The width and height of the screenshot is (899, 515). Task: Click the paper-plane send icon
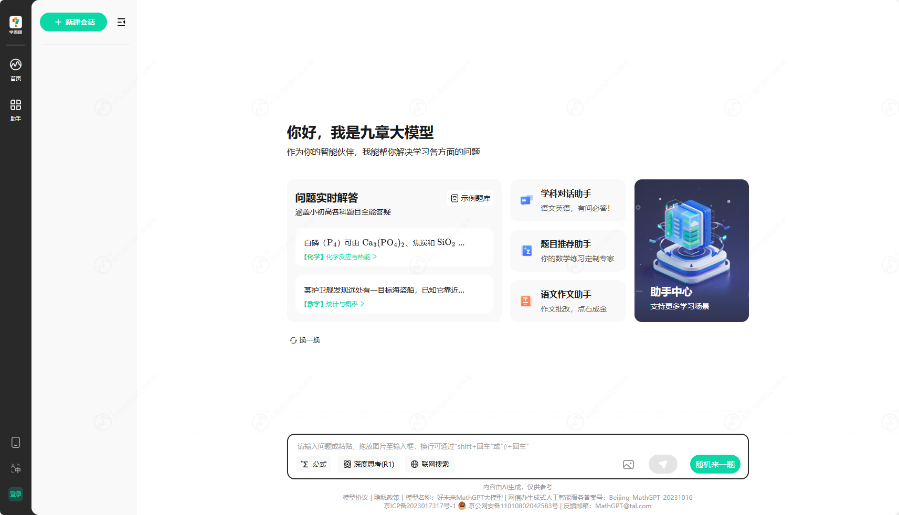coord(663,464)
